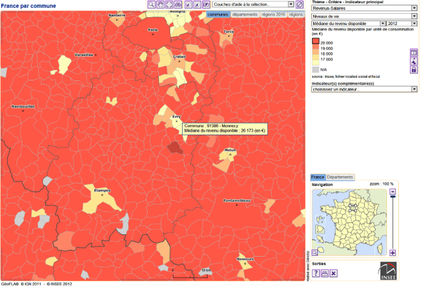This screenshot has width=422, height=289.
Task: Click the zoom slider handle
Action: tap(393, 197)
